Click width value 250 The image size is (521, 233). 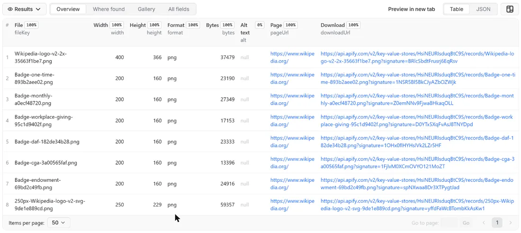pyautogui.click(x=120, y=205)
